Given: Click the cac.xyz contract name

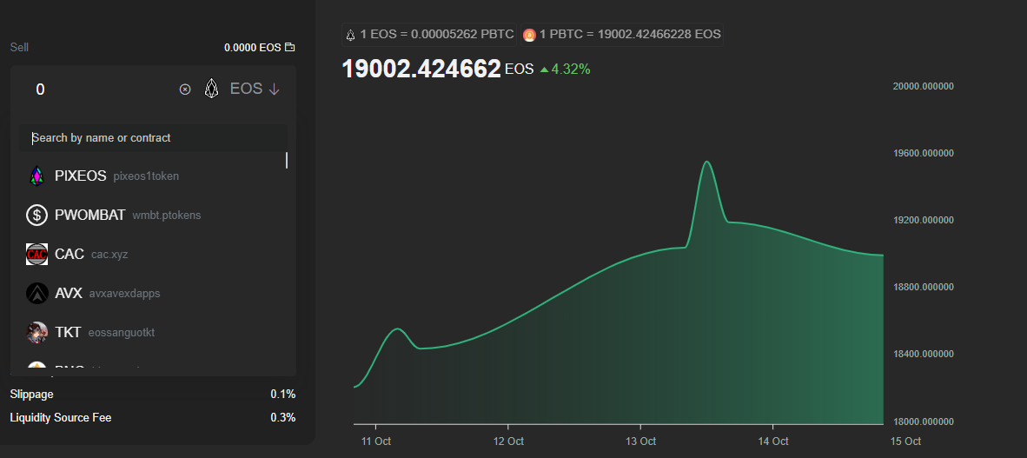Looking at the screenshot, I should (x=109, y=255).
